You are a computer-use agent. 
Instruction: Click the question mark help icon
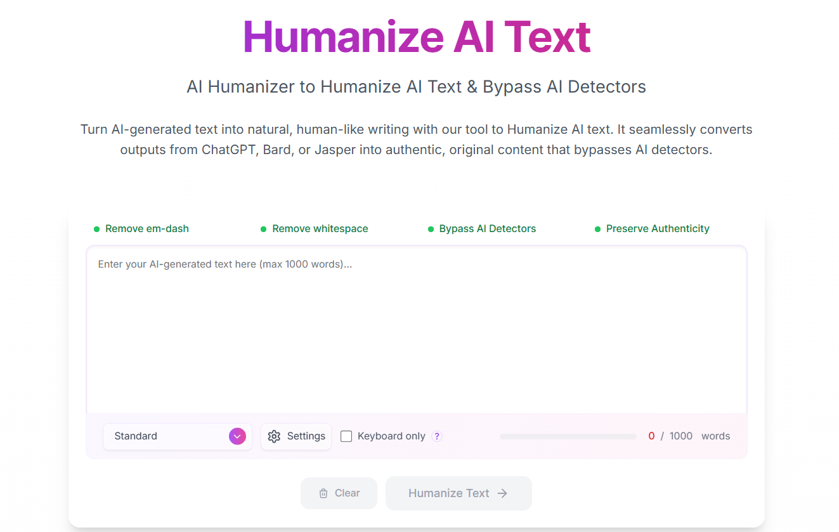click(436, 436)
